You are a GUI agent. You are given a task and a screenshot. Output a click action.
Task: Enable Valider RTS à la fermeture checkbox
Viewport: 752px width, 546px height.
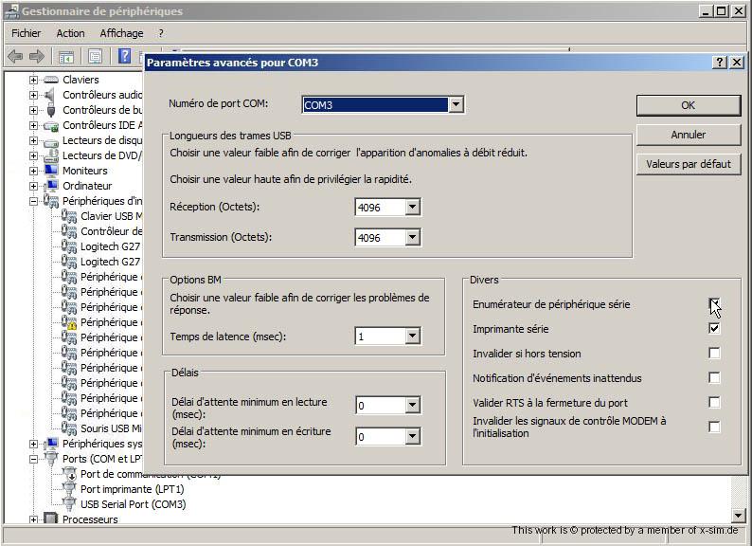714,402
